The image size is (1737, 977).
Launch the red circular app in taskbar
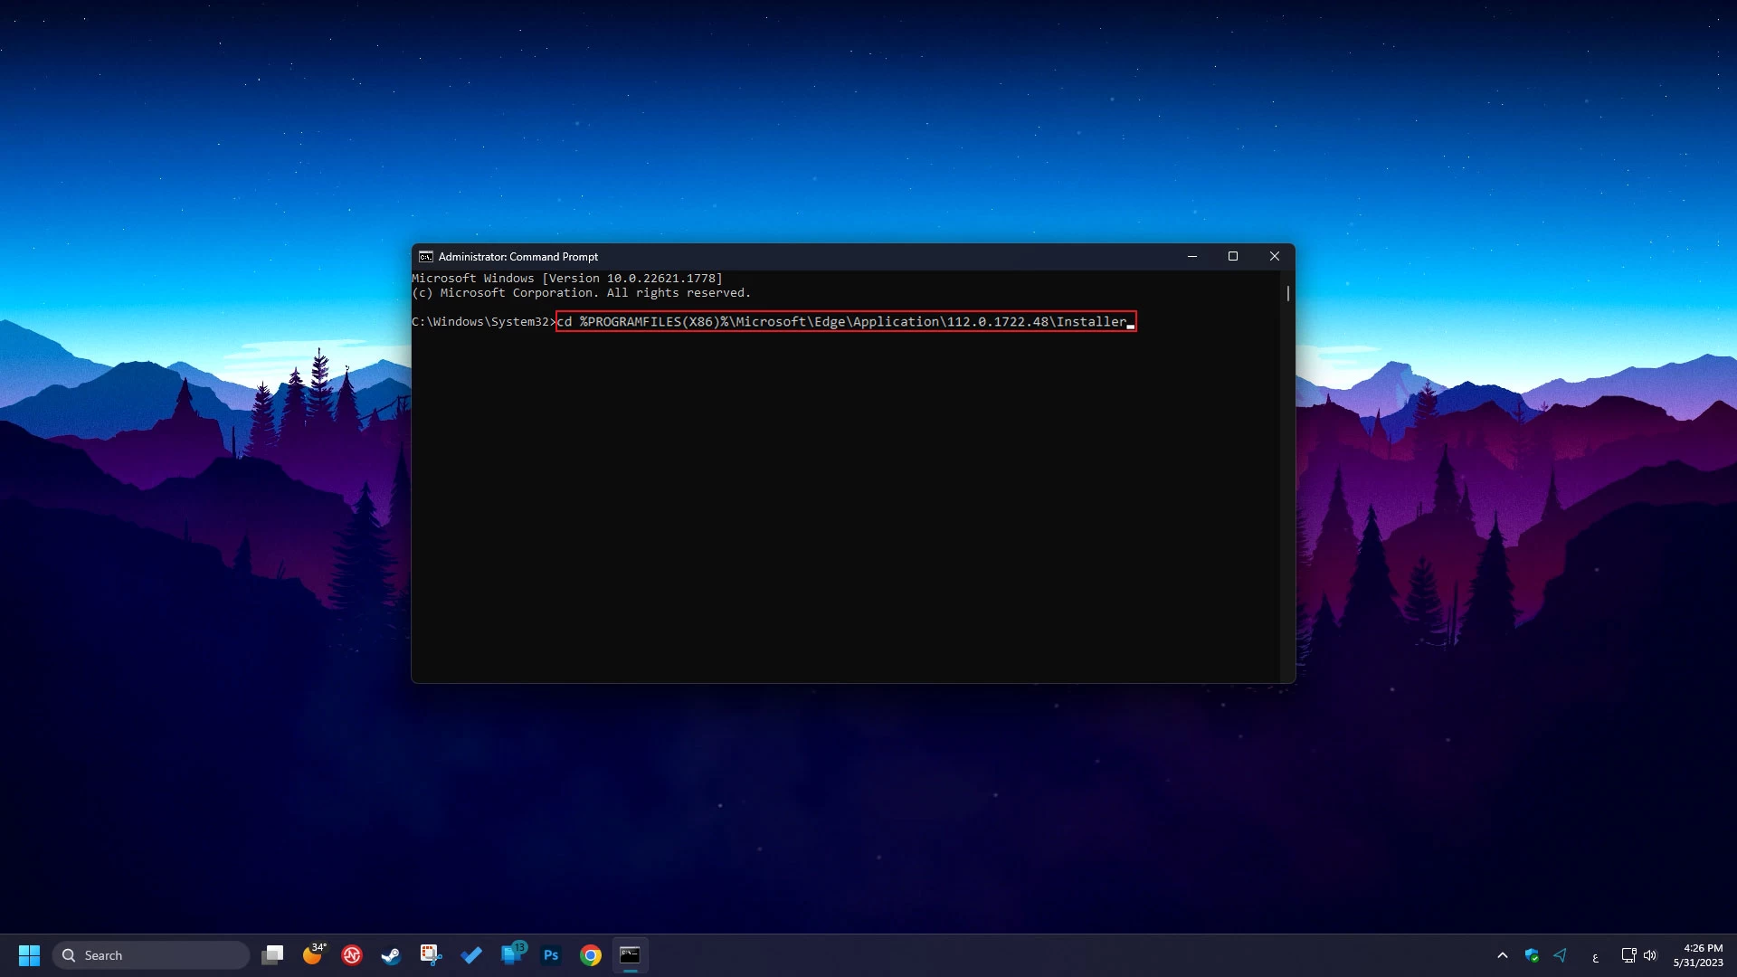(x=352, y=955)
